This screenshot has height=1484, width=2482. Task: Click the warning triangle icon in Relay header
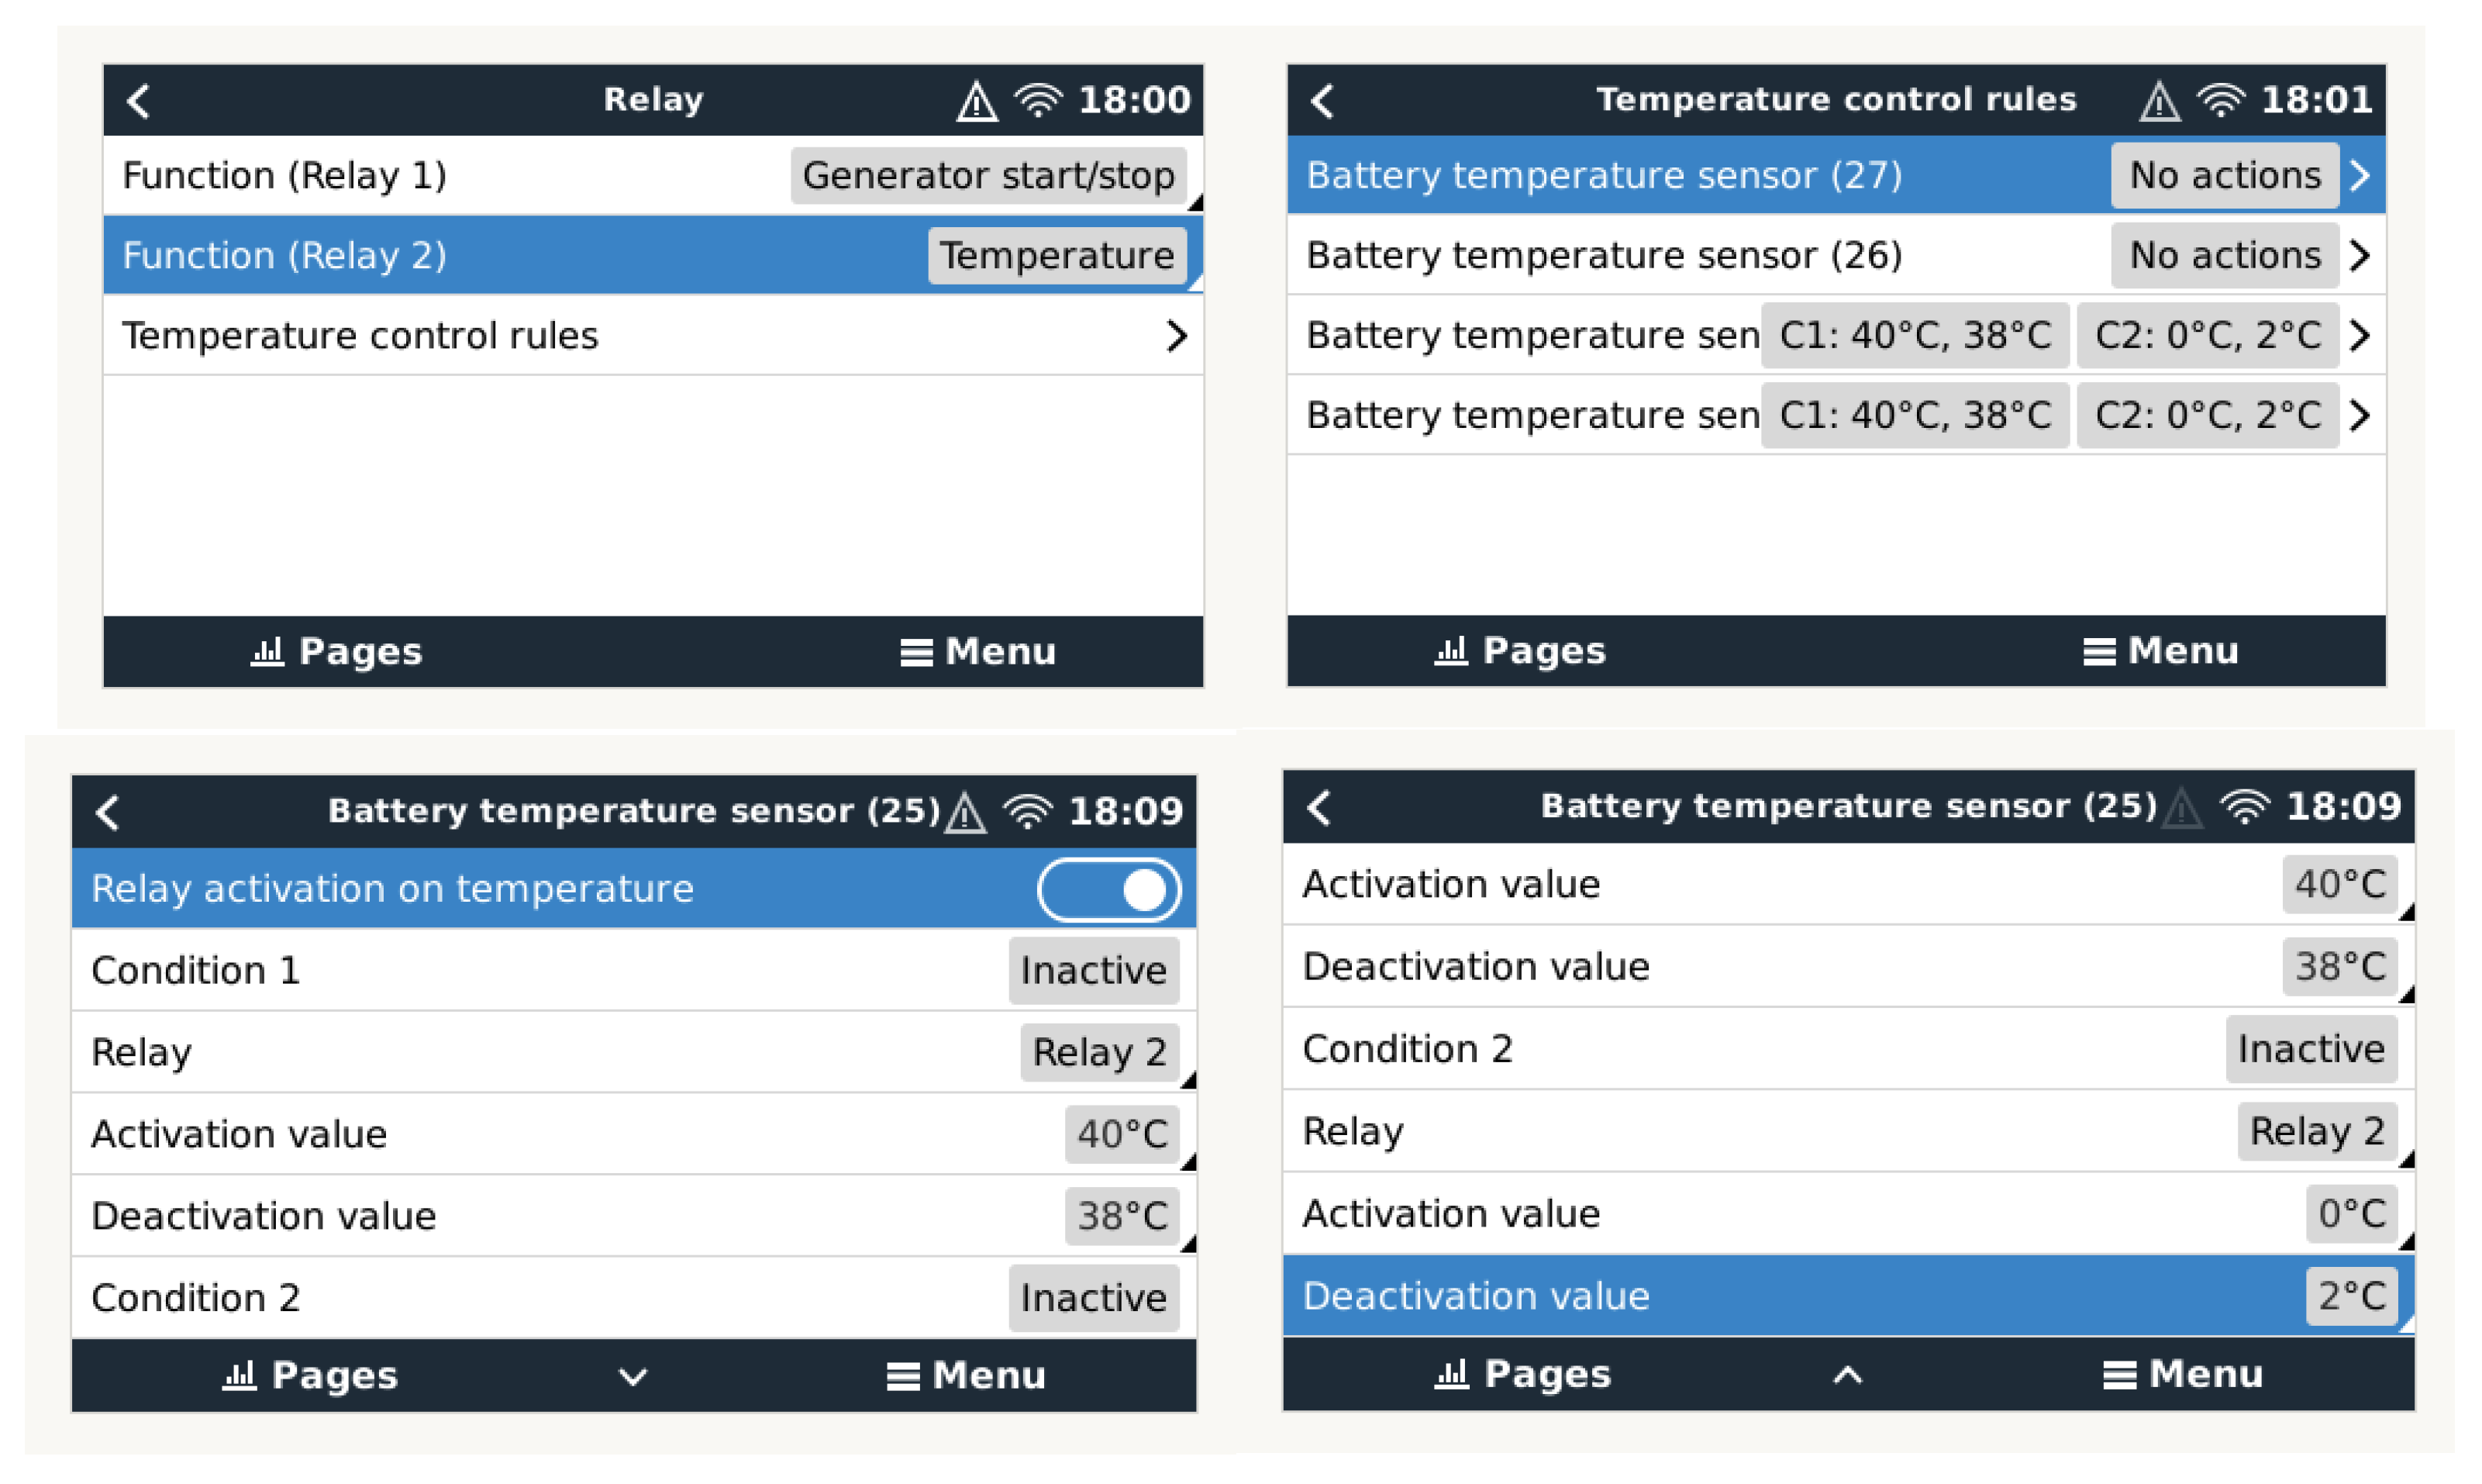point(976,102)
